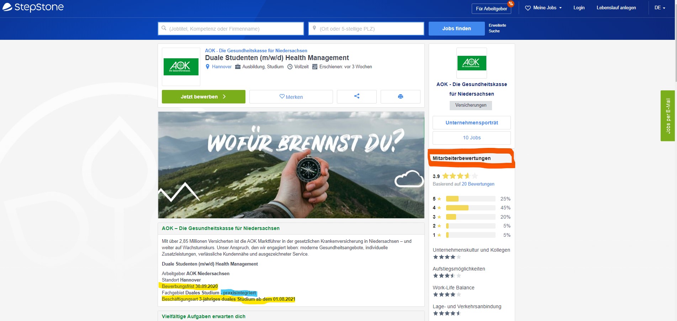Click the map pin icon next to Hannover
The image size is (677, 321).
[208, 66]
